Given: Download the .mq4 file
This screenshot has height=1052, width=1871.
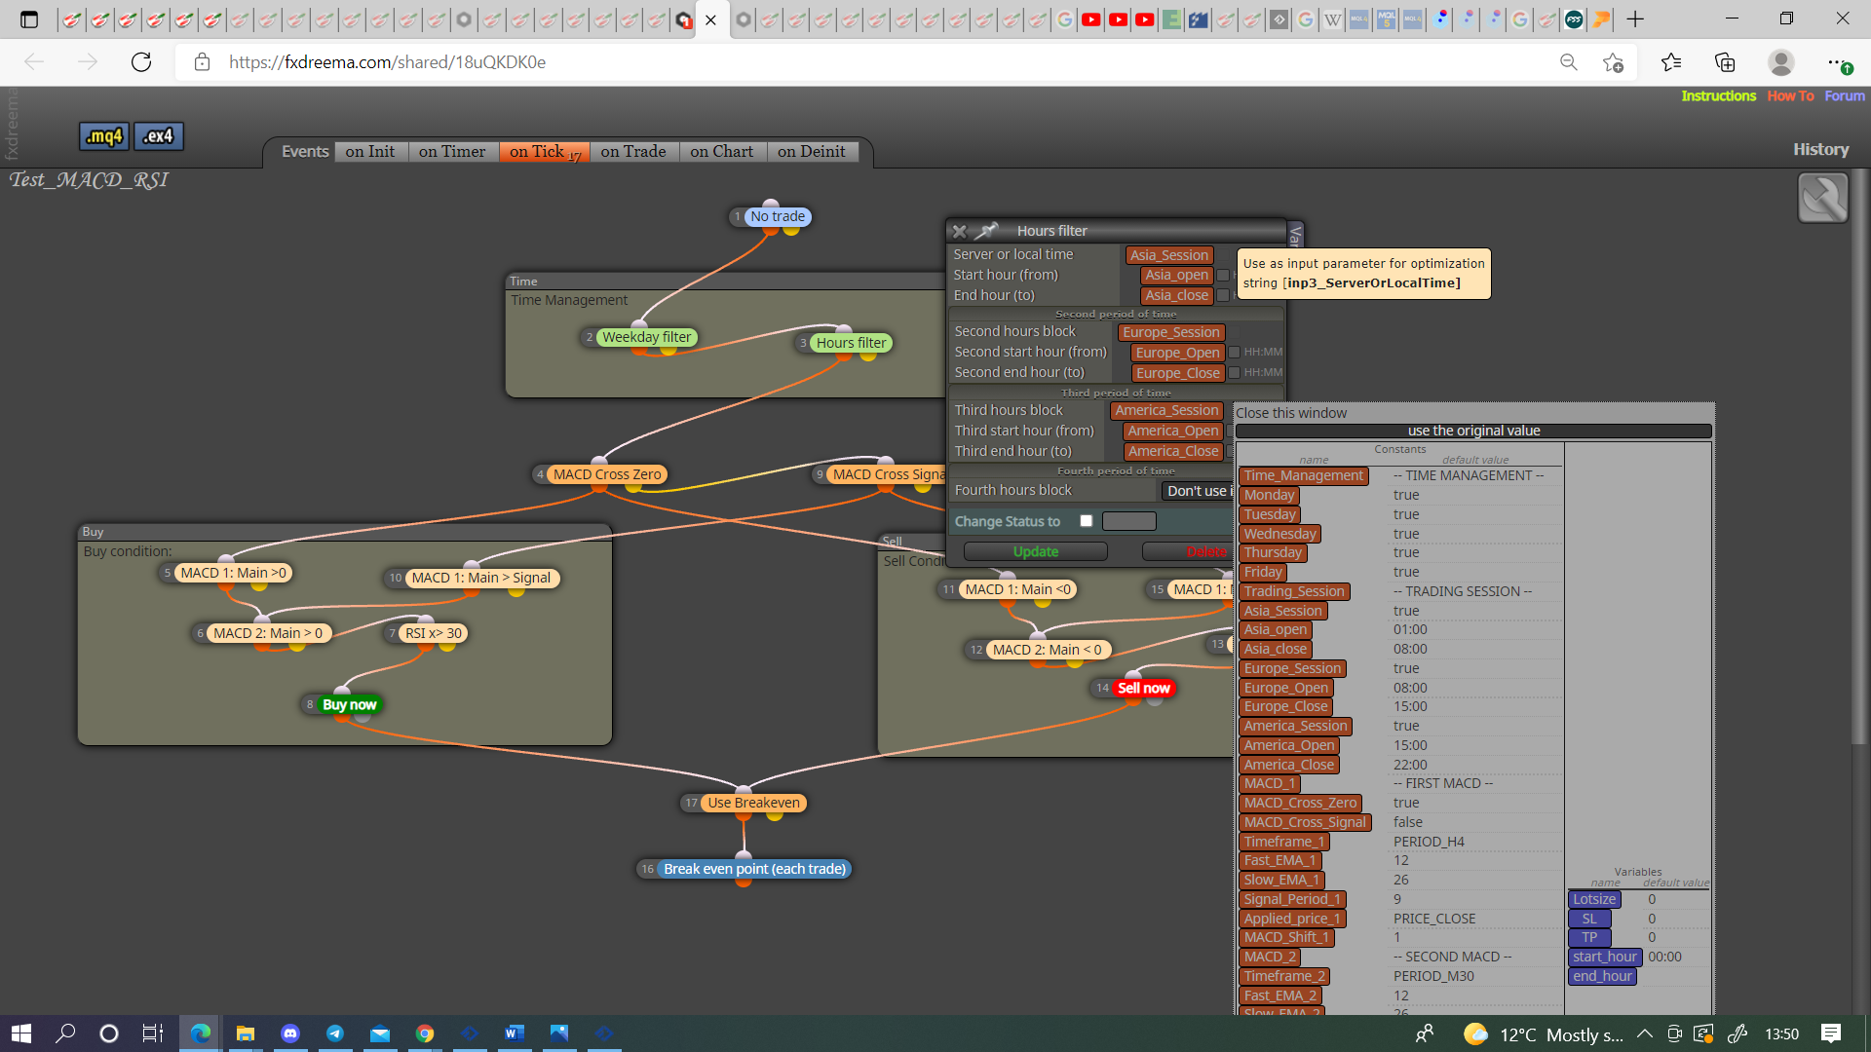Looking at the screenshot, I should coord(104,136).
